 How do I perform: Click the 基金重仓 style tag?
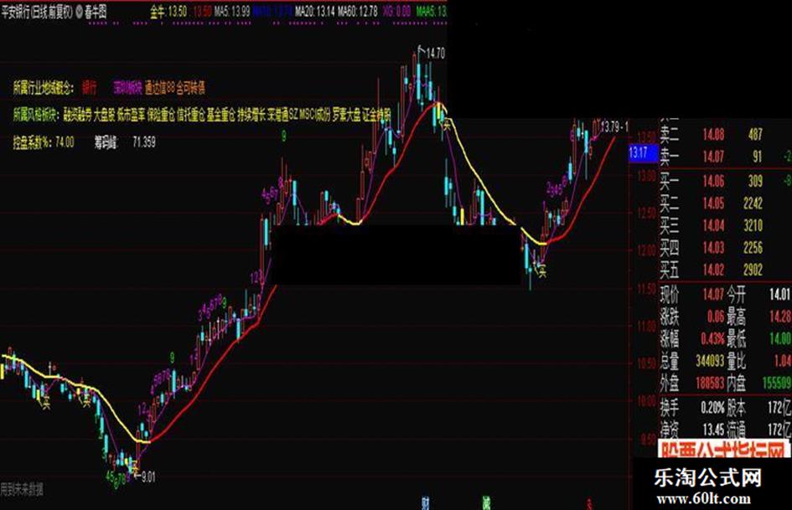(x=220, y=116)
